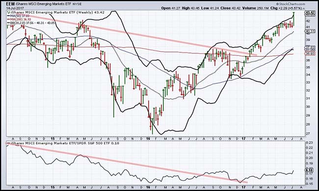The width and height of the screenshot is (319, 191).
Task: Click the 40.31 Bollinger middle band price tag
Action: [x=309, y=31]
